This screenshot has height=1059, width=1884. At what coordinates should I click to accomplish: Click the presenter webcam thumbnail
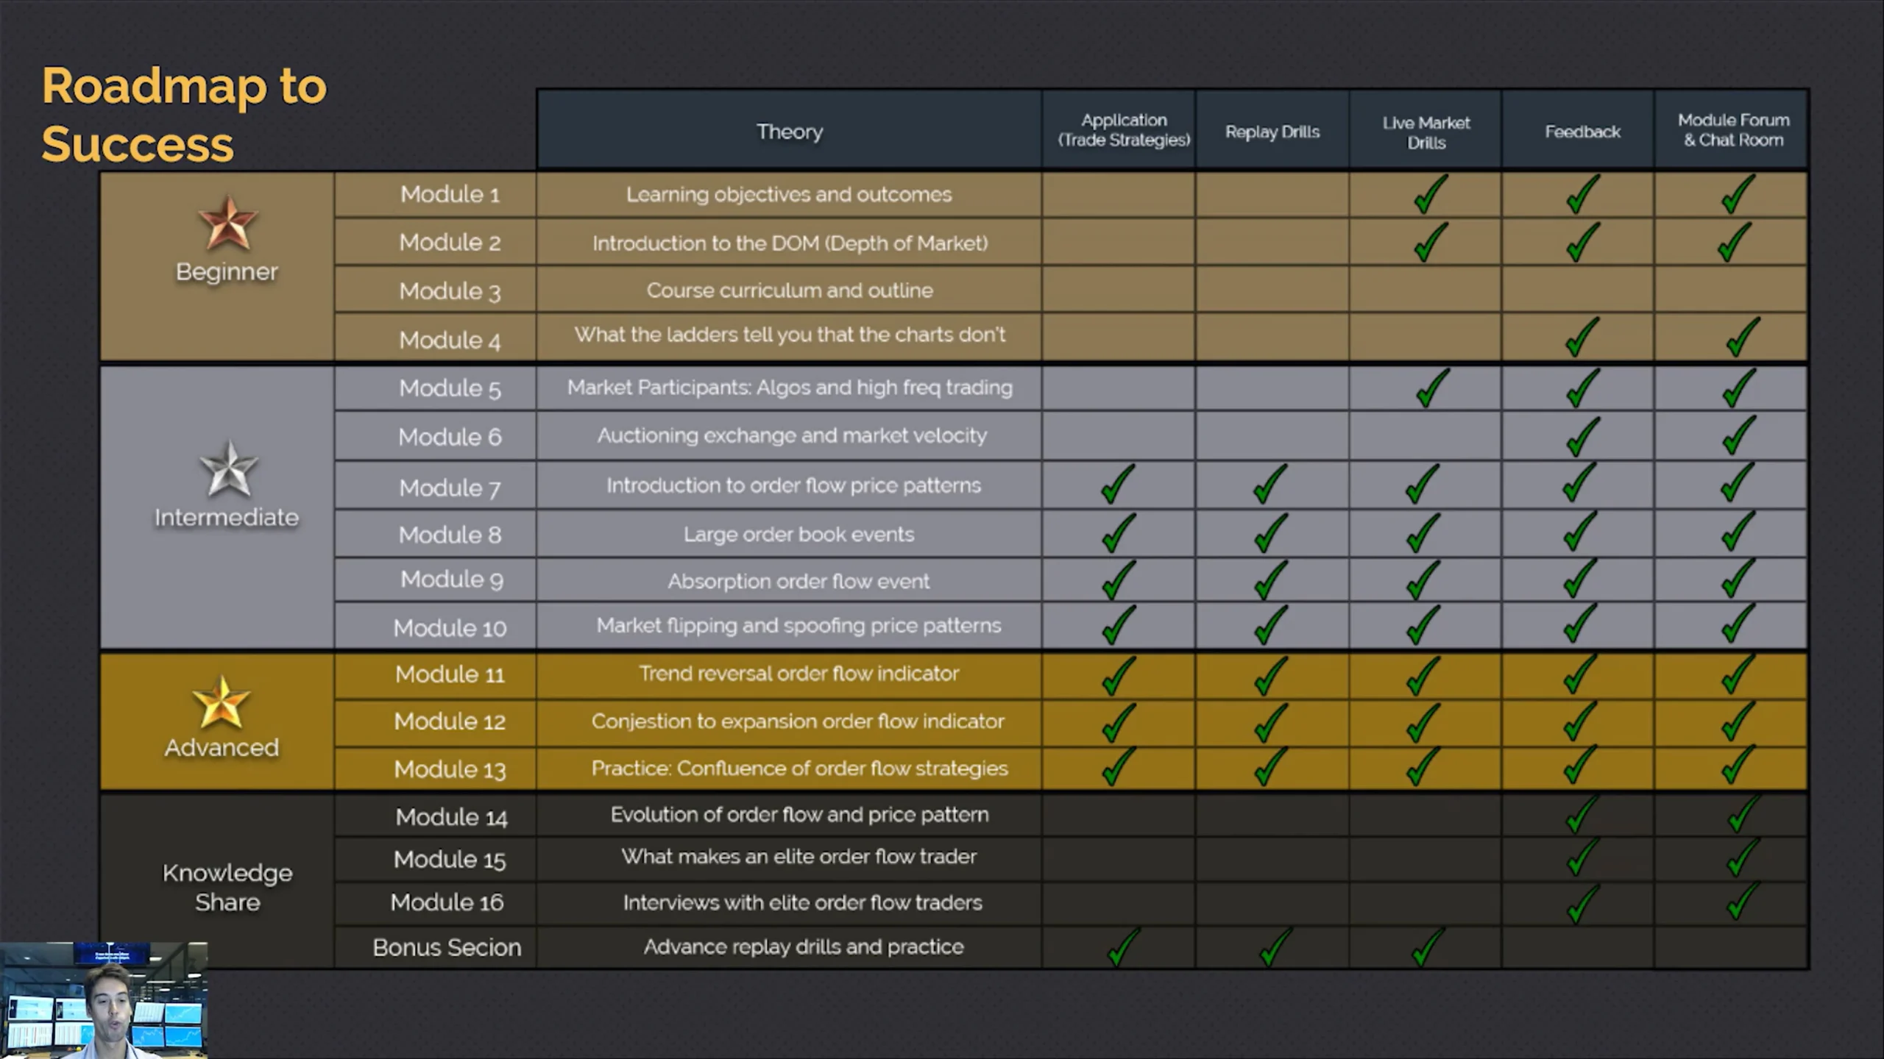click(x=104, y=1001)
